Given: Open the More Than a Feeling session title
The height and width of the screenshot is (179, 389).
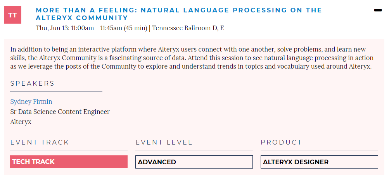Looking at the screenshot, I should [179, 14].
